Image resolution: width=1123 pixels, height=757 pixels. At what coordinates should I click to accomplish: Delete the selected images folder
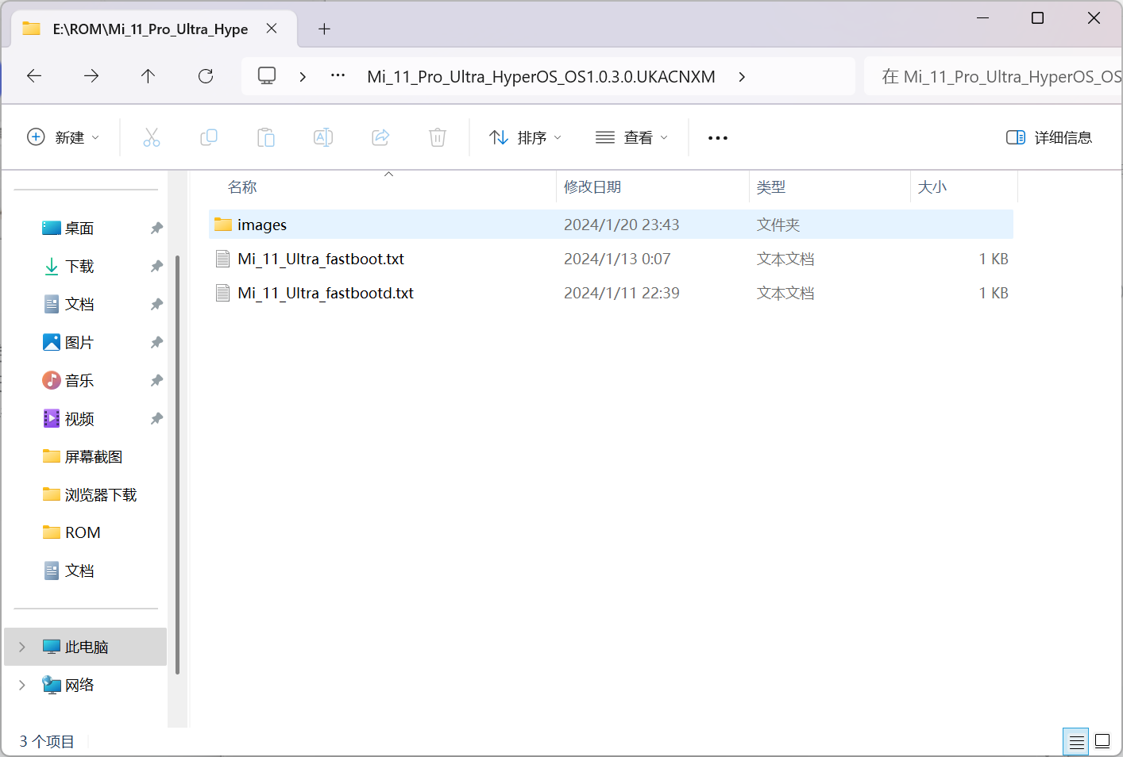click(x=437, y=136)
